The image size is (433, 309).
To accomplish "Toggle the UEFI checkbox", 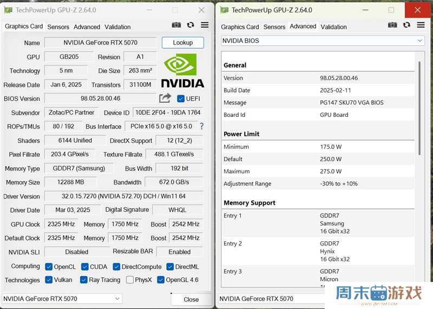I will pyautogui.click(x=181, y=98).
